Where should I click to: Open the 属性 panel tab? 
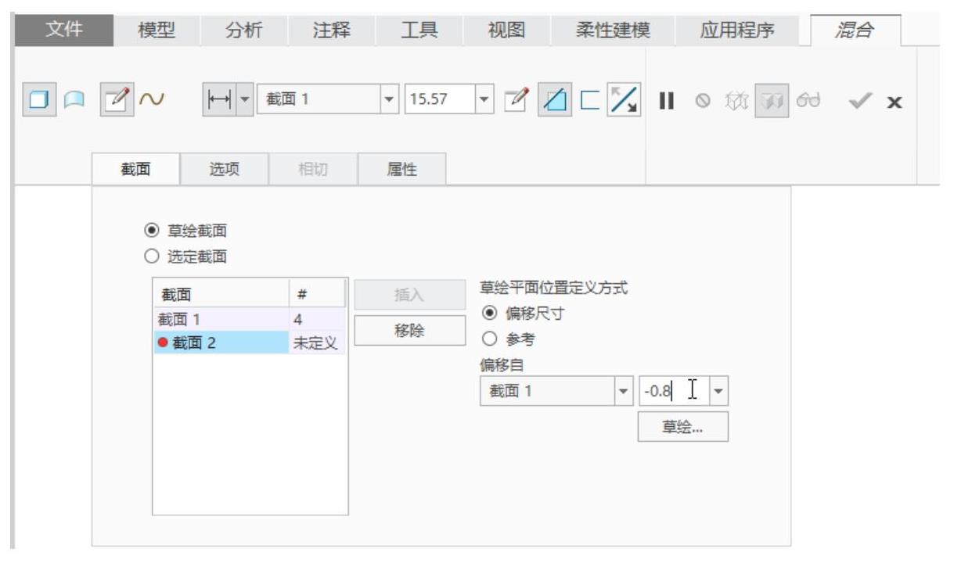(x=402, y=170)
